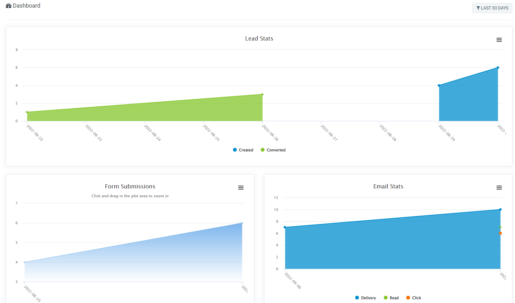Click the blue Created legend dot
This screenshot has width=515, height=303.
(235, 150)
